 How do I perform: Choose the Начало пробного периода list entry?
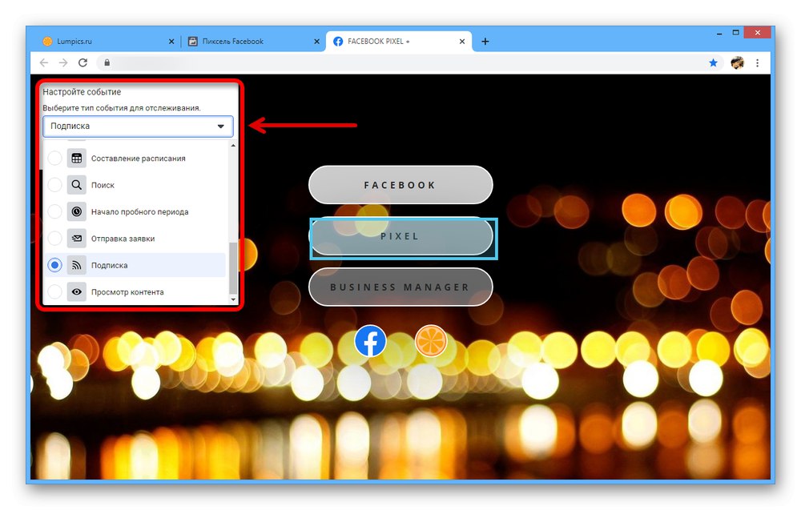pyautogui.click(x=135, y=211)
